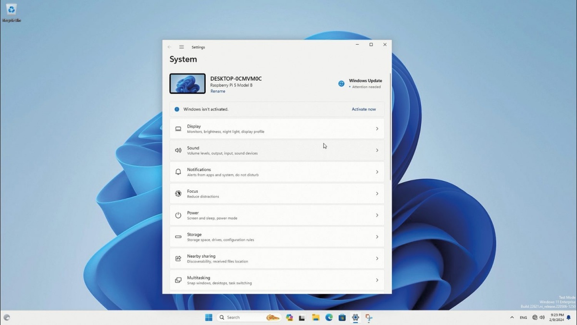This screenshot has width=577, height=325.
Task: Launch Microsoft Edge from the taskbar
Action: [x=329, y=317]
